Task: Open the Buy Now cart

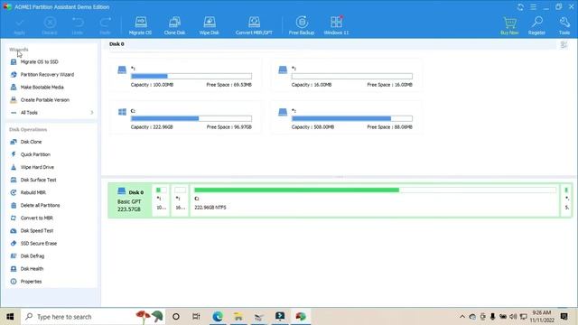Action: click(509, 25)
